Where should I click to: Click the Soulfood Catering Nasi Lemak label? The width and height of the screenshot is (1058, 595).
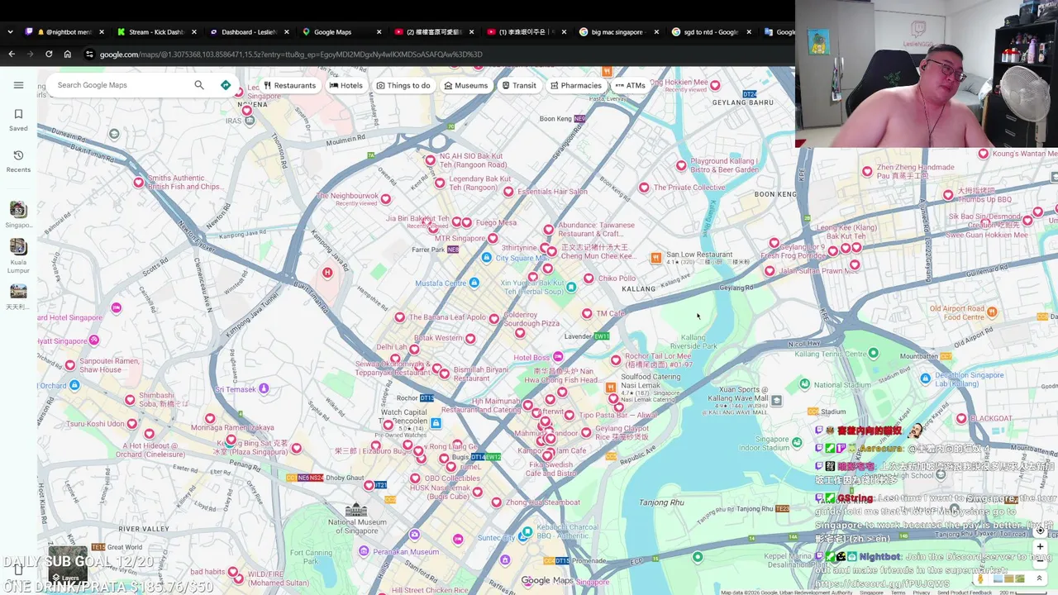click(651, 381)
